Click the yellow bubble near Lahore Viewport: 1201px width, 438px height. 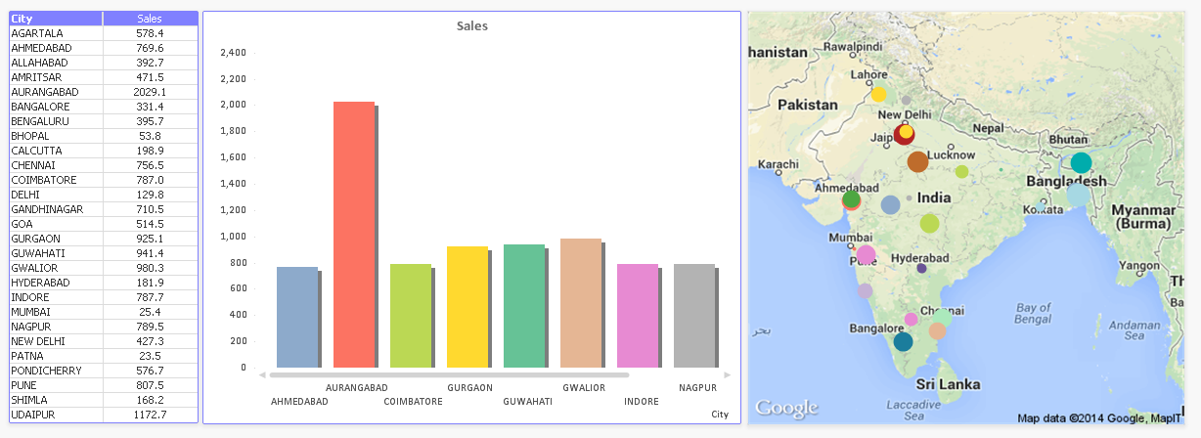coord(878,95)
